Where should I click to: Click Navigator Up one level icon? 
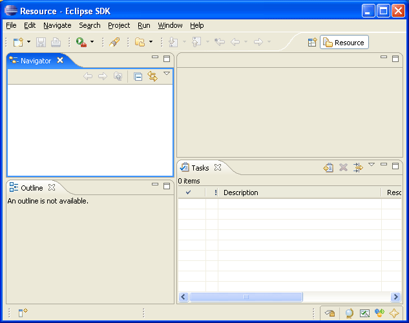click(118, 76)
